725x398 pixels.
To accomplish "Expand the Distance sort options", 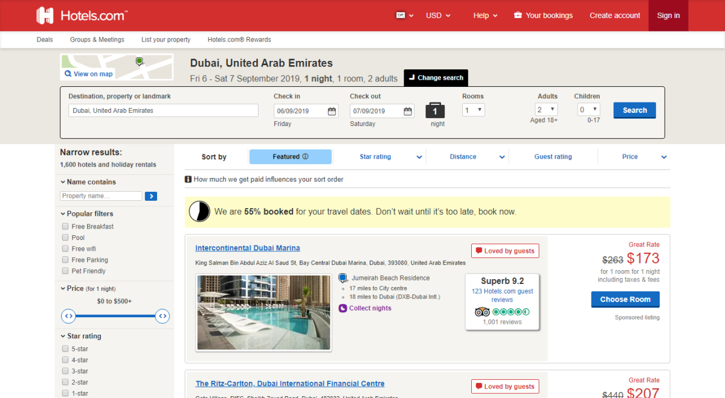I will click(x=502, y=157).
